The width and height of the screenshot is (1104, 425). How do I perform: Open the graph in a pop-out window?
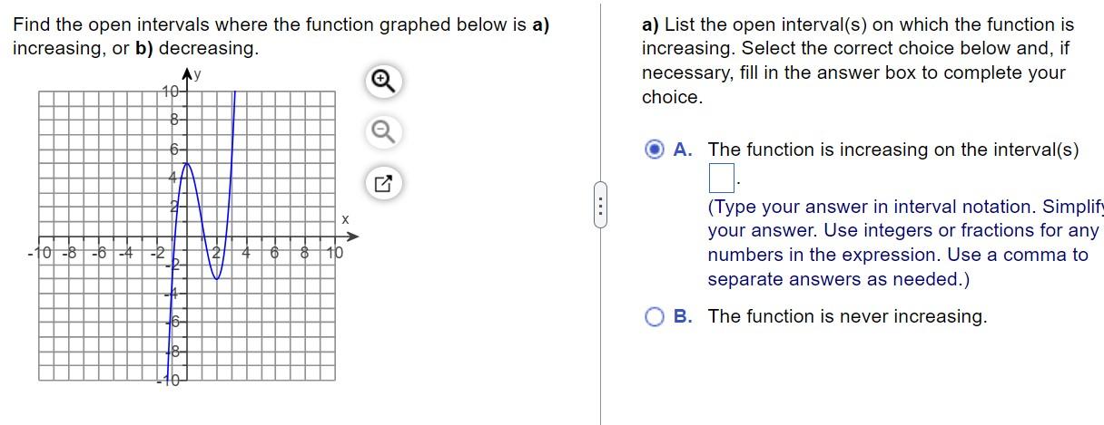[382, 184]
